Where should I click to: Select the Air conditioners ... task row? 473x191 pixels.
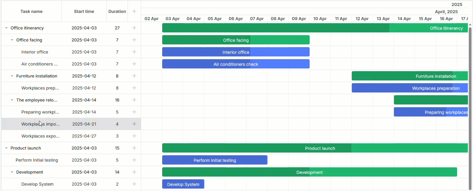point(71,64)
